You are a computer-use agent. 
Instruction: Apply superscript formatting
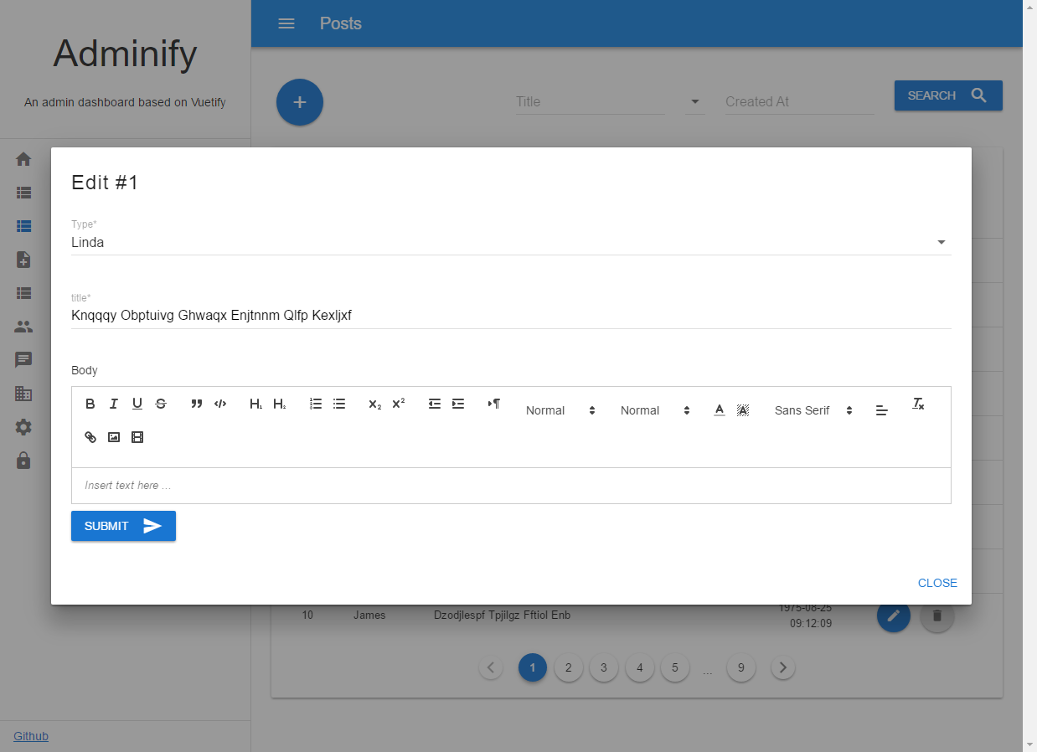(x=399, y=404)
